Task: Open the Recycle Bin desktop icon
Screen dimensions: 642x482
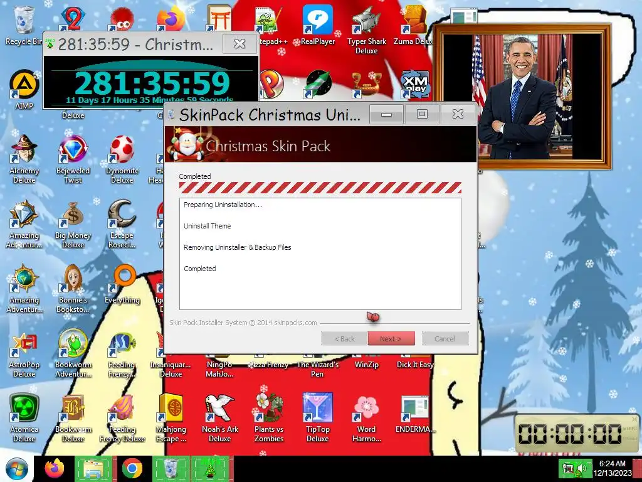Action: tap(24, 25)
